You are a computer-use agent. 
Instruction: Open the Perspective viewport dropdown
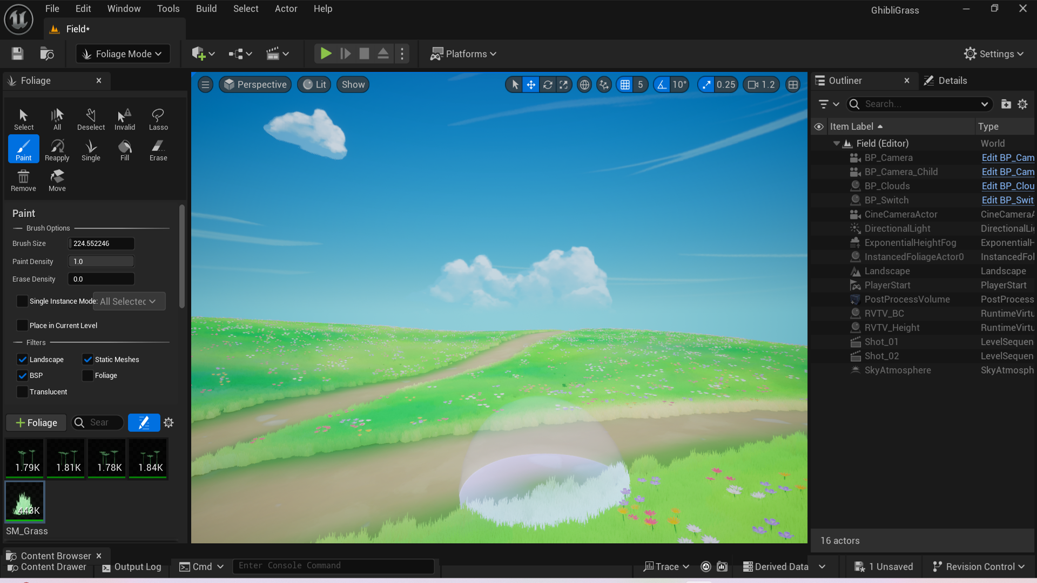pyautogui.click(x=255, y=84)
